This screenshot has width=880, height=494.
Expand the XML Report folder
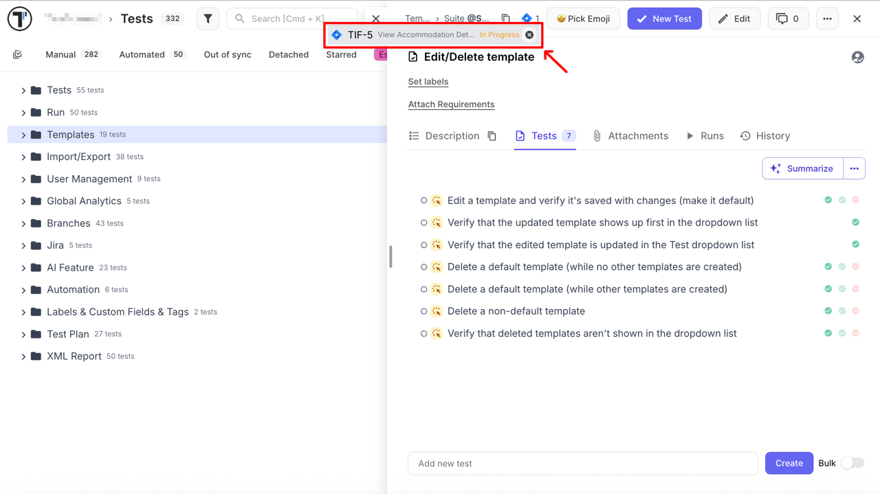tap(23, 356)
